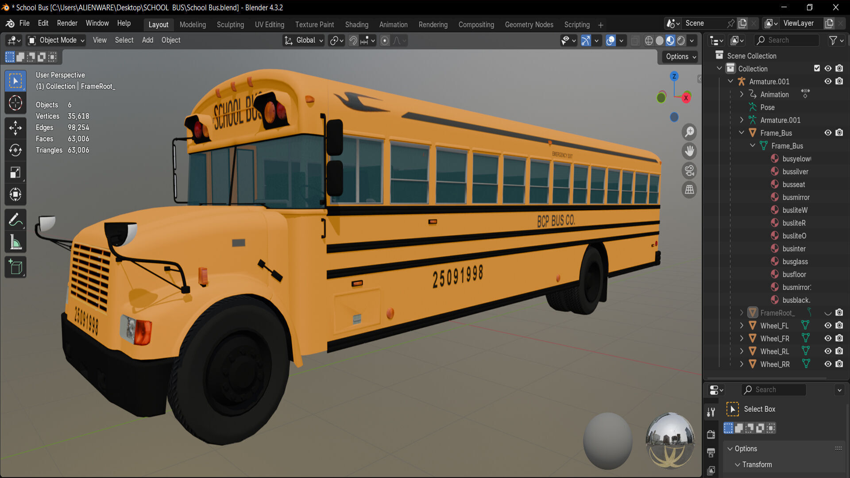Select the Select Box tool in toolbar
This screenshot has width=850, height=478.
(x=15, y=81)
